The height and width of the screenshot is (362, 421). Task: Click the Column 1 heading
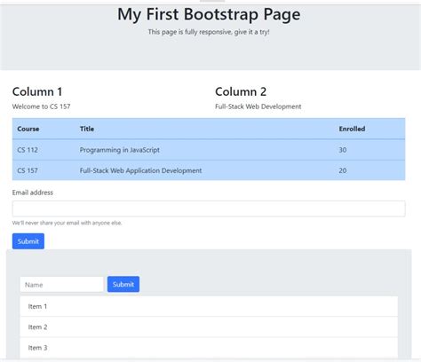click(37, 91)
